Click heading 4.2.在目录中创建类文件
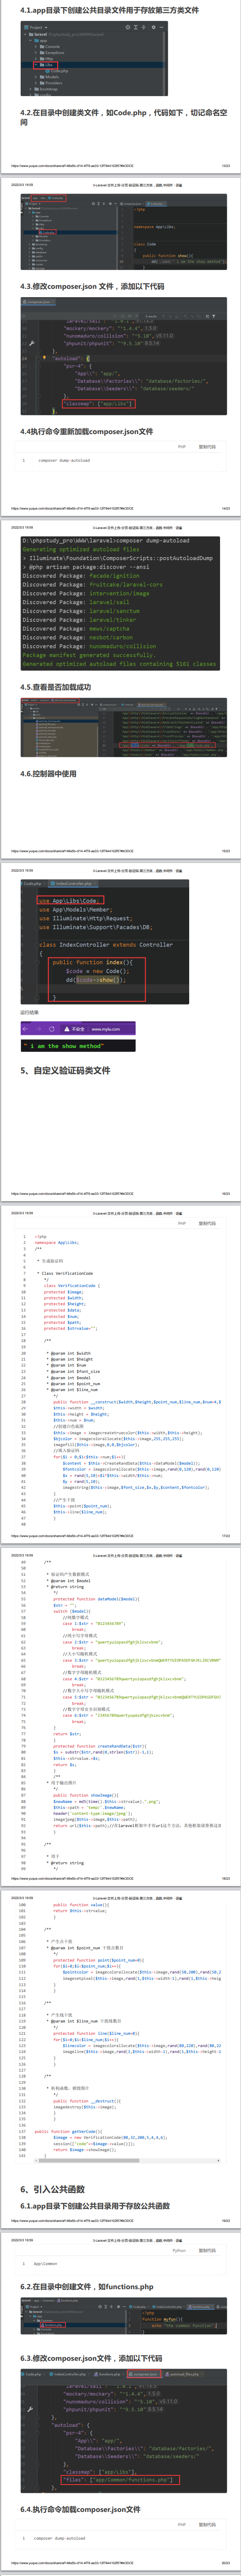Viewport: 241px width, 2576px height. point(123,117)
